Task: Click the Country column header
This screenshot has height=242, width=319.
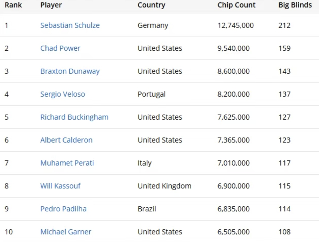Action: [x=152, y=5]
